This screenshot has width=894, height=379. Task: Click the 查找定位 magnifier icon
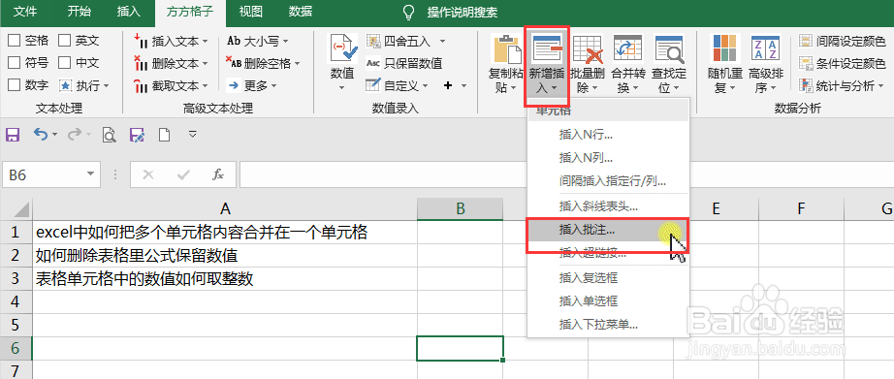669,48
